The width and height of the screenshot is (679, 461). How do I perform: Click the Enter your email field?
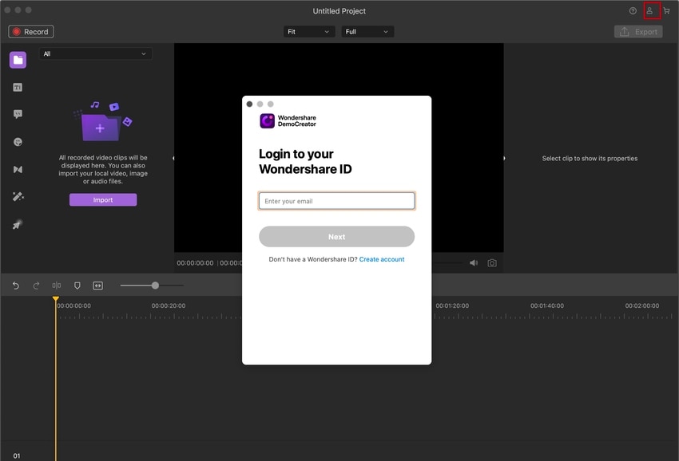tap(336, 201)
